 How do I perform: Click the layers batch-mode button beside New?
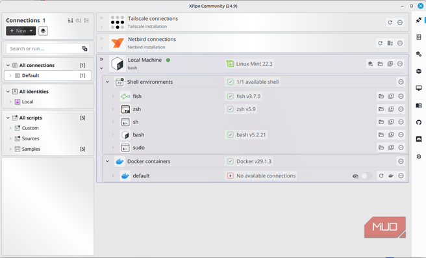[x=43, y=31]
